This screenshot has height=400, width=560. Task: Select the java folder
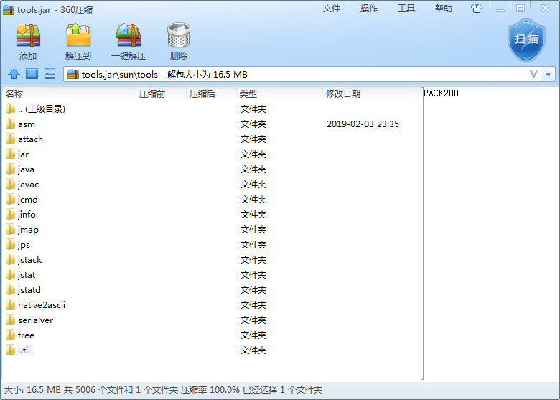click(x=210, y=169)
